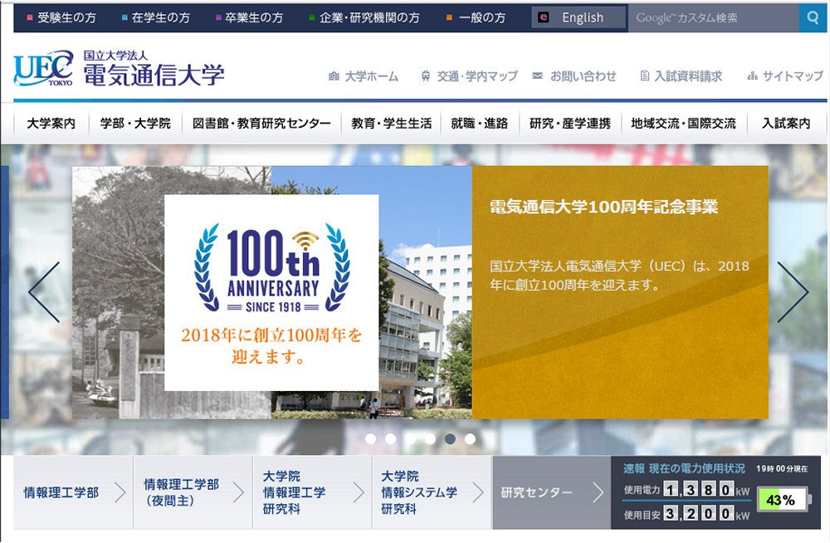Viewport: 830px width, 543px height.
Task: Click the document icon beside 入試資料請求
Action: [643, 76]
